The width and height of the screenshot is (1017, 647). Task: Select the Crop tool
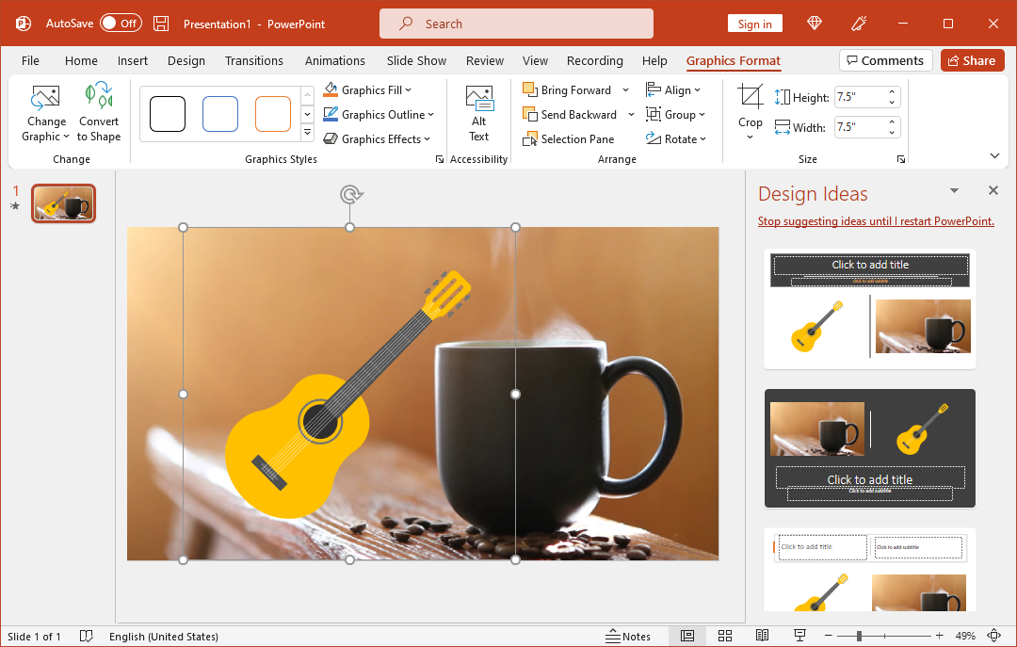click(751, 97)
